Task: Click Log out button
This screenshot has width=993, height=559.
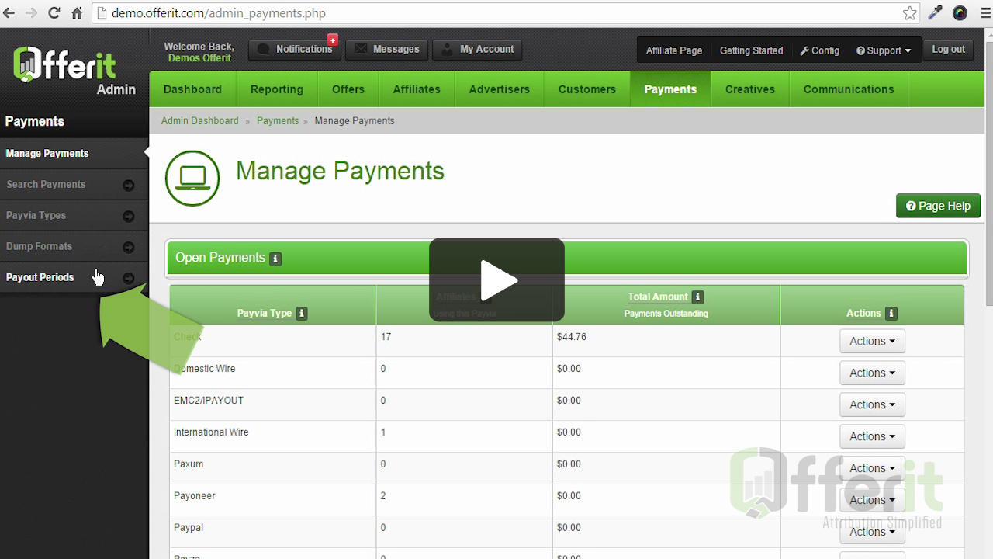Action: (948, 49)
